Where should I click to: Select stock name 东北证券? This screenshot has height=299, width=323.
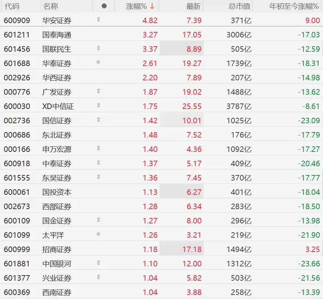57,135
